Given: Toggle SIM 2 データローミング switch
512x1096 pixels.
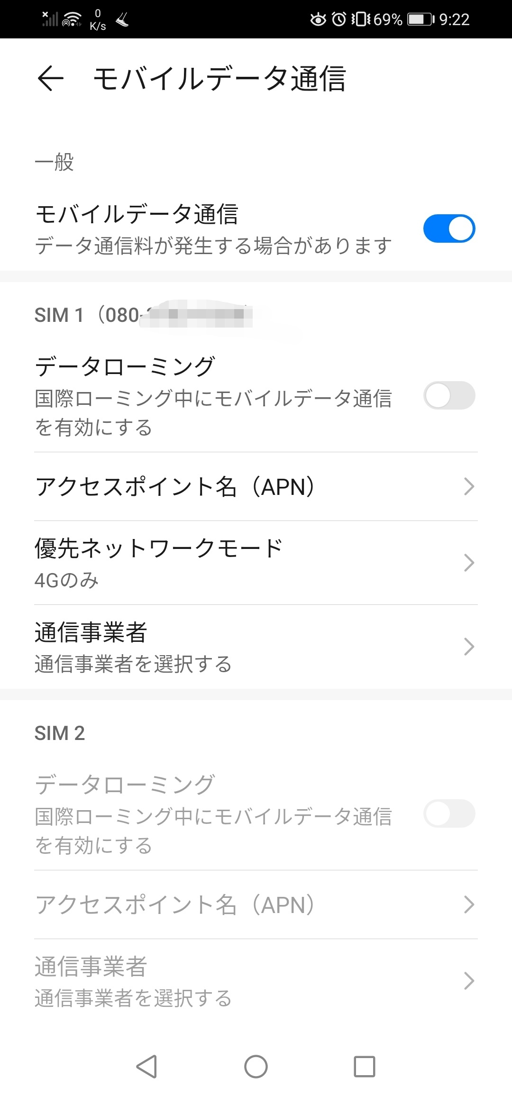Looking at the screenshot, I should (449, 814).
